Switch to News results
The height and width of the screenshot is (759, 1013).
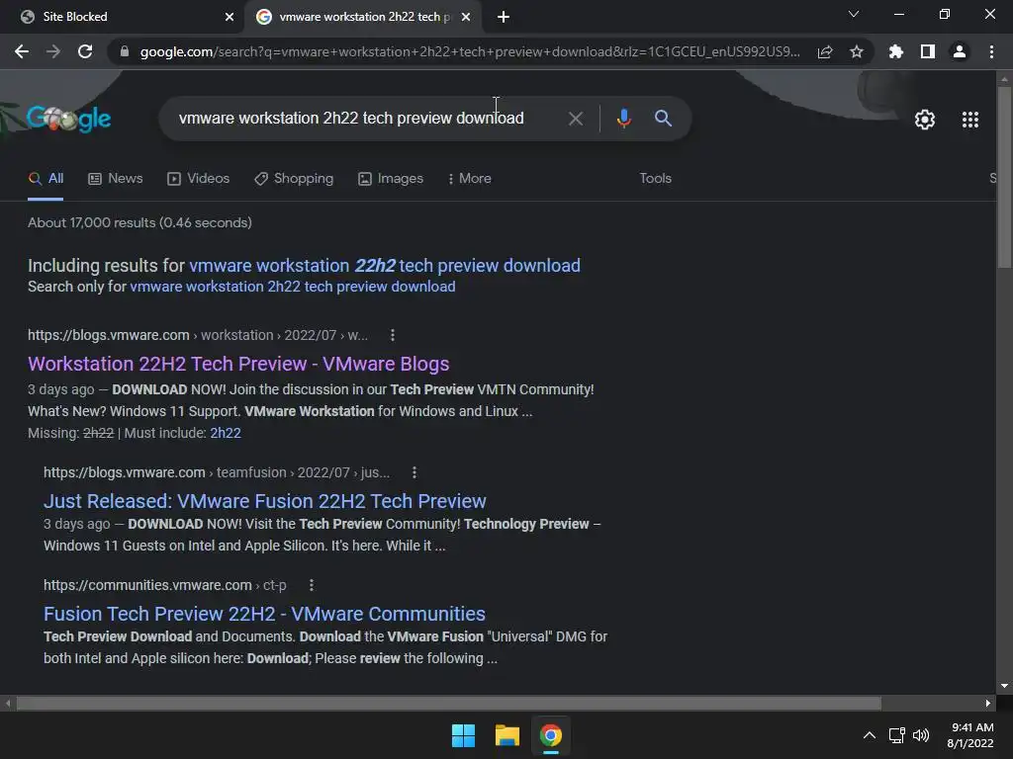coord(115,178)
